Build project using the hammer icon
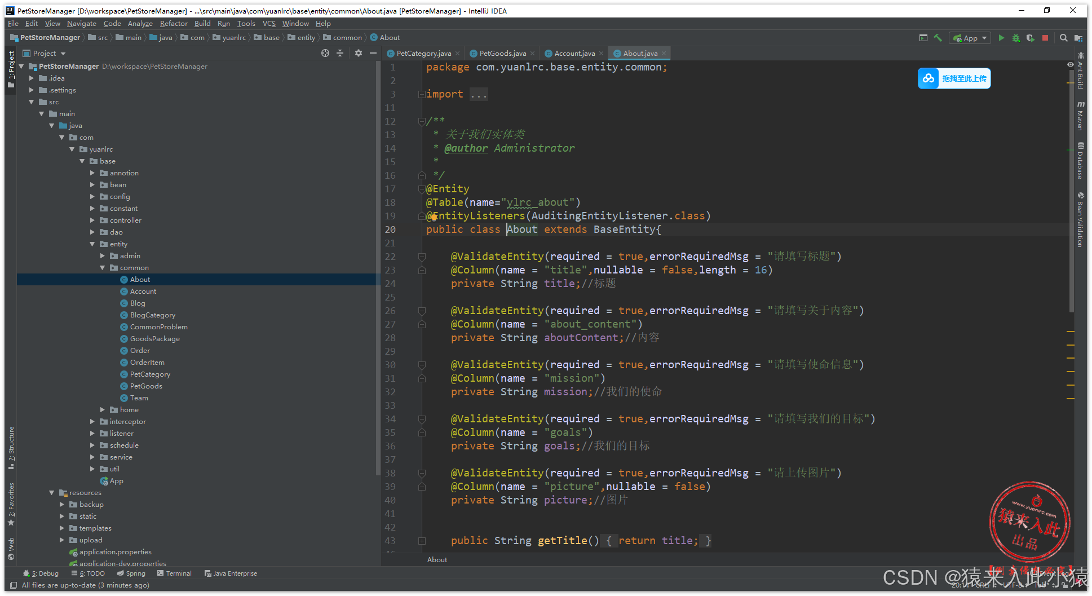Viewport: 1092px width, 596px height. pos(938,38)
